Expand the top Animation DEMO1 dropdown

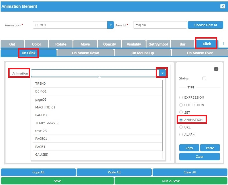click(x=111, y=25)
